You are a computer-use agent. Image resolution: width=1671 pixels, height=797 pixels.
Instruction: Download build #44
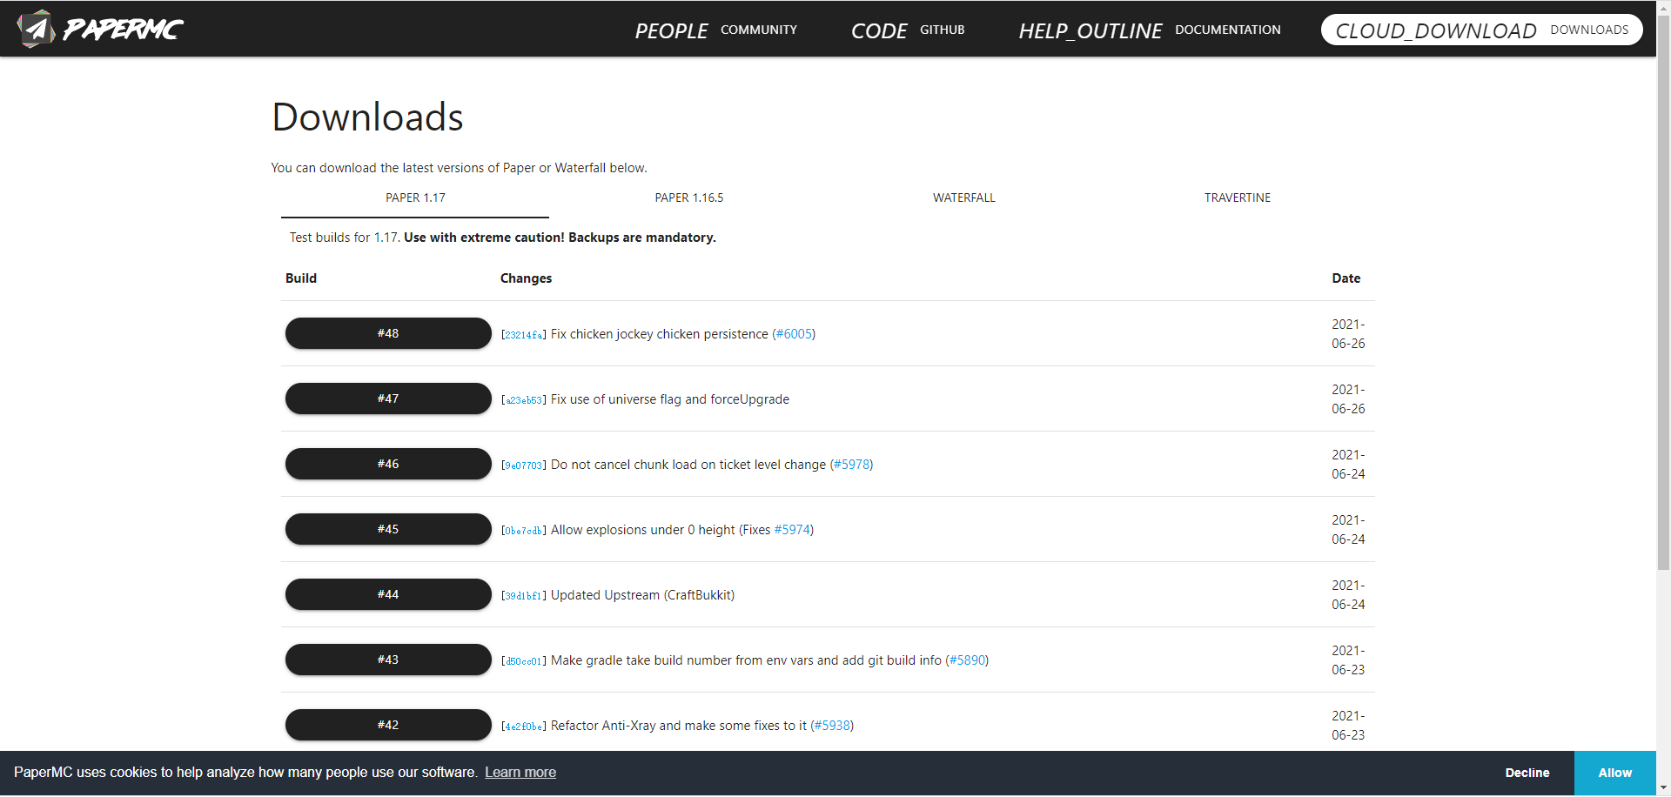[388, 594]
